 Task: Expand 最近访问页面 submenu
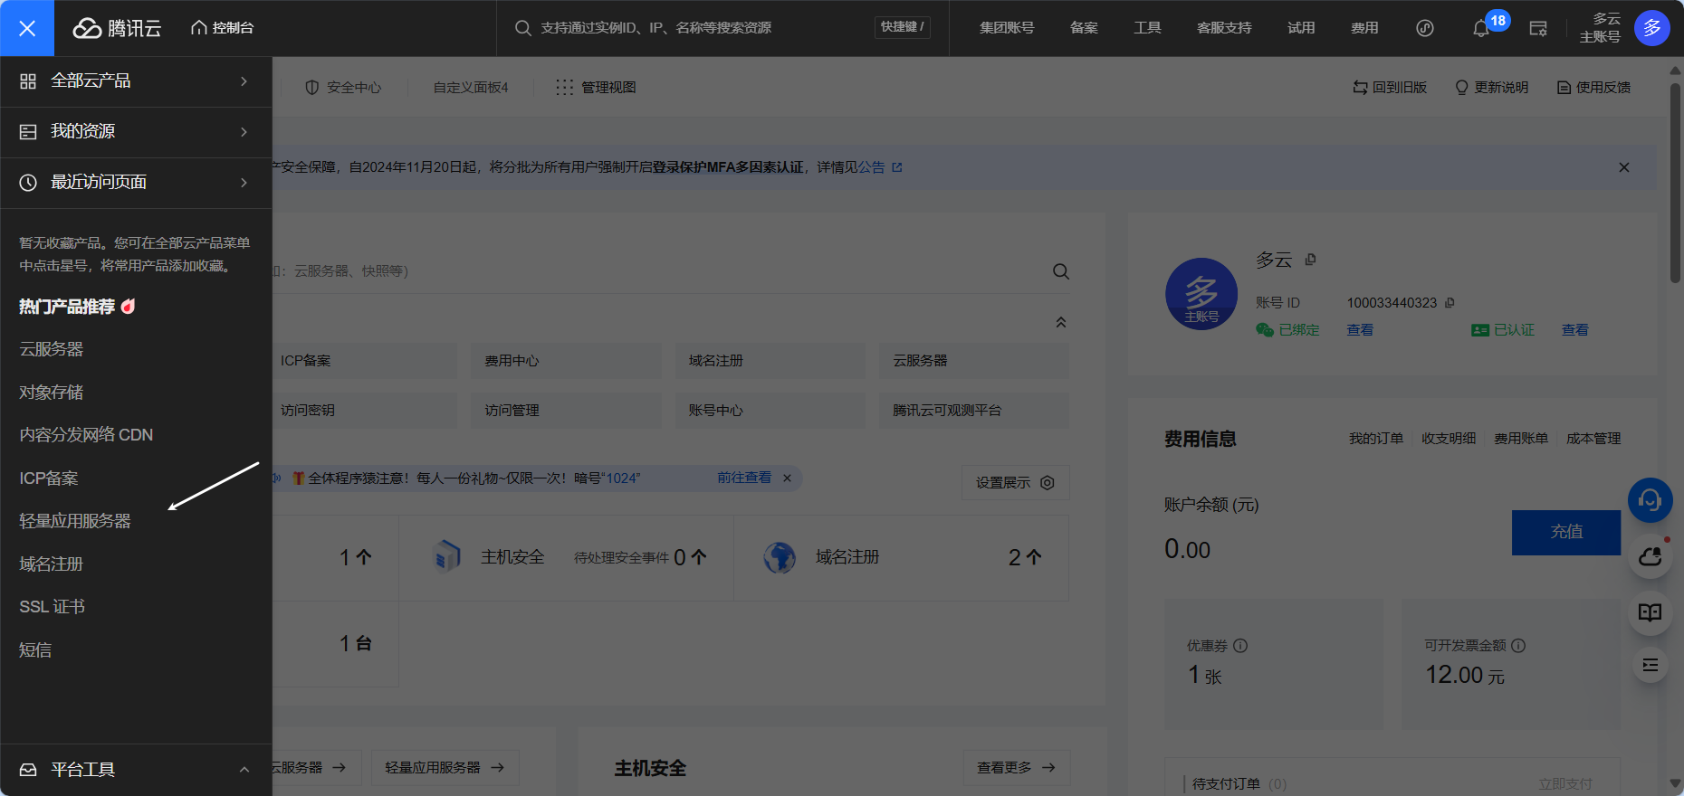tap(136, 183)
